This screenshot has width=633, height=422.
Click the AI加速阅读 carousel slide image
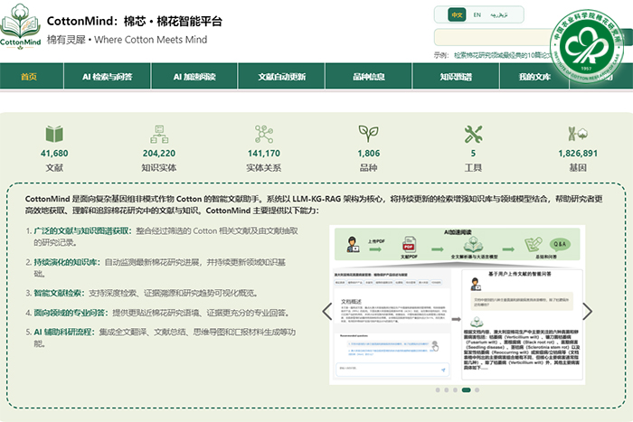tap(458, 305)
